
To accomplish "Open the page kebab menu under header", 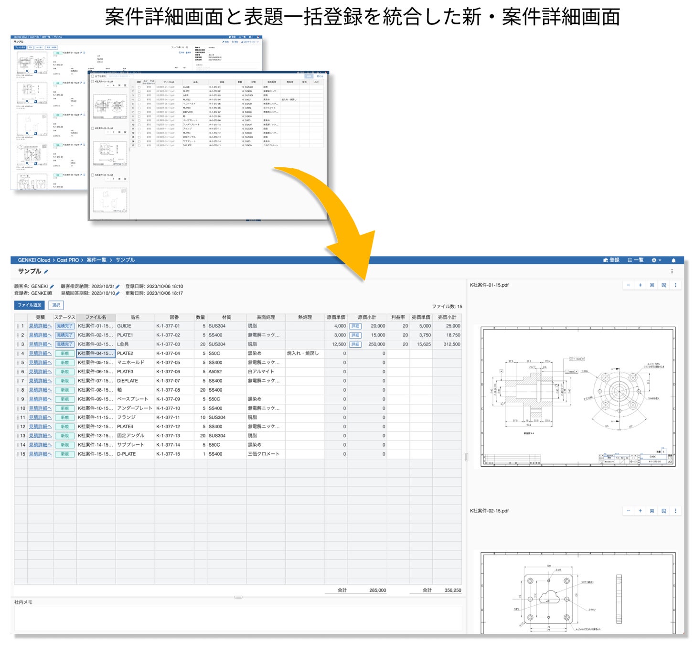I will pos(672,271).
